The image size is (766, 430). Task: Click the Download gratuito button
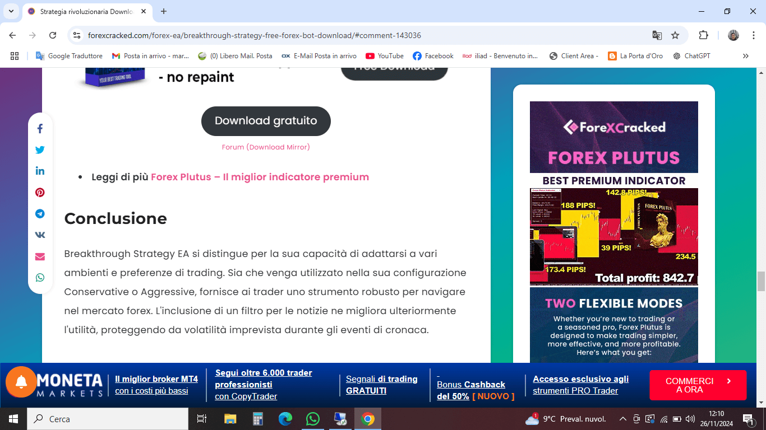point(266,121)
